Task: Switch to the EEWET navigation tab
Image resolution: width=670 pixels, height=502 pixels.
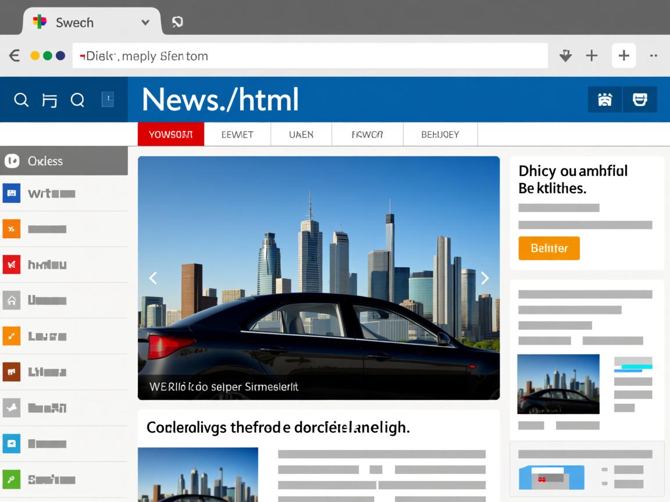Action: tap(237, 134)
